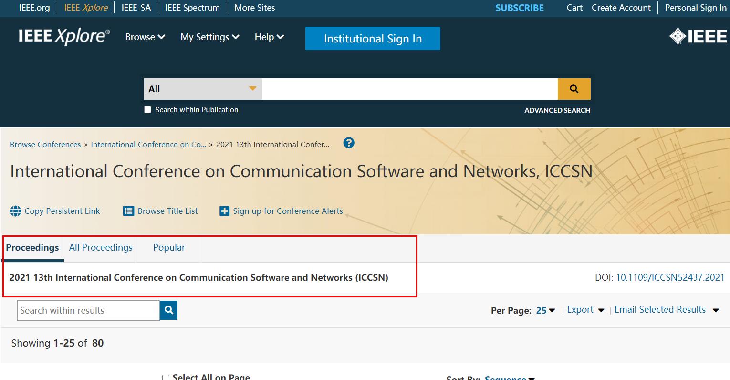Click the blue help question mark icon
730x380 pixels.
(349, 143)
